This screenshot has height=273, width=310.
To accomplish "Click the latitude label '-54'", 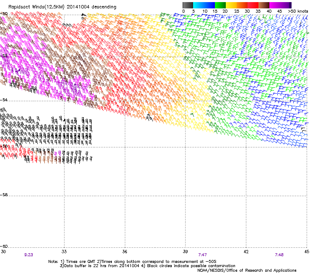I will 4,100.
